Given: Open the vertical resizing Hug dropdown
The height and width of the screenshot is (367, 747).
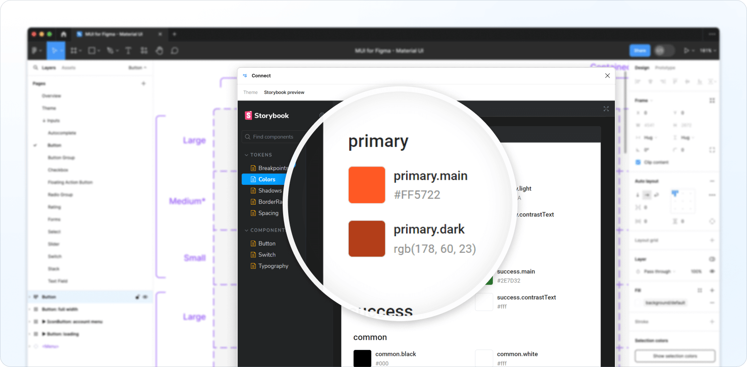Looking at the screenshot, I should coord(687,138).
